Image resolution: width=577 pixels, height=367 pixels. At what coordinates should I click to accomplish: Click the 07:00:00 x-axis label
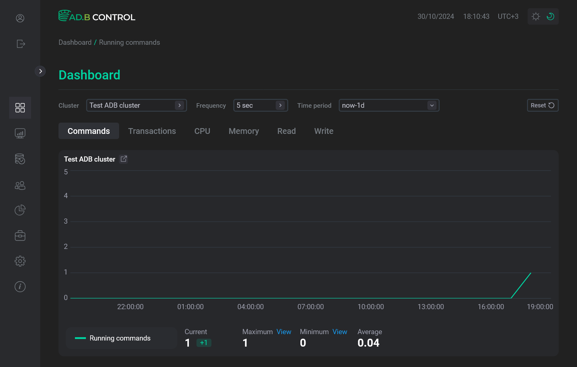(x=311, y=307)
